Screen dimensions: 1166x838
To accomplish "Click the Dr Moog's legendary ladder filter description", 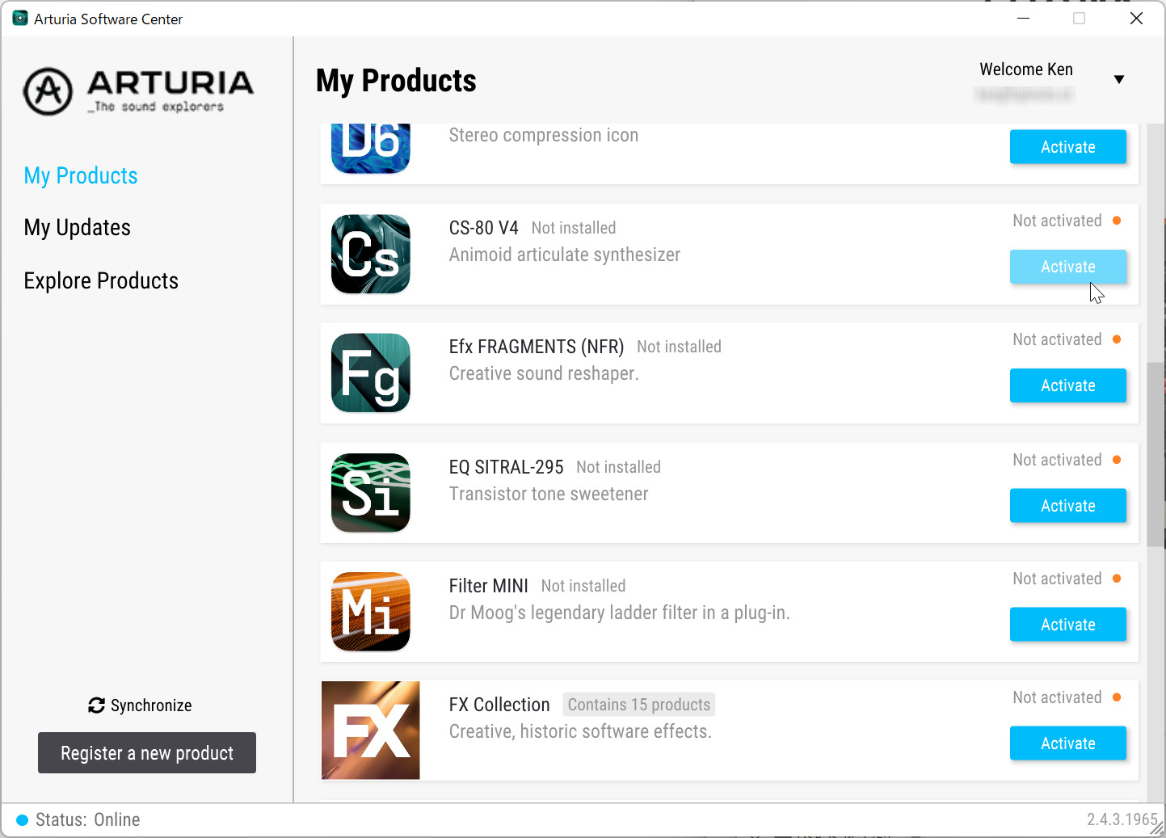I will pos(620,613).
